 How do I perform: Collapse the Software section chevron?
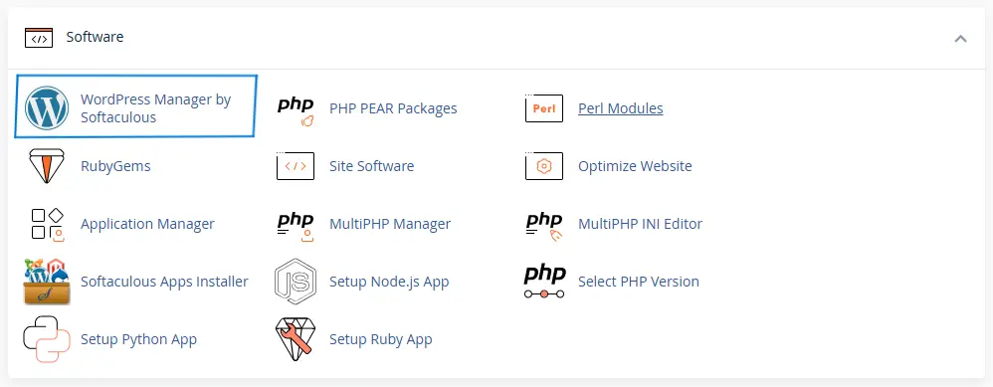(x=961, y=39)
